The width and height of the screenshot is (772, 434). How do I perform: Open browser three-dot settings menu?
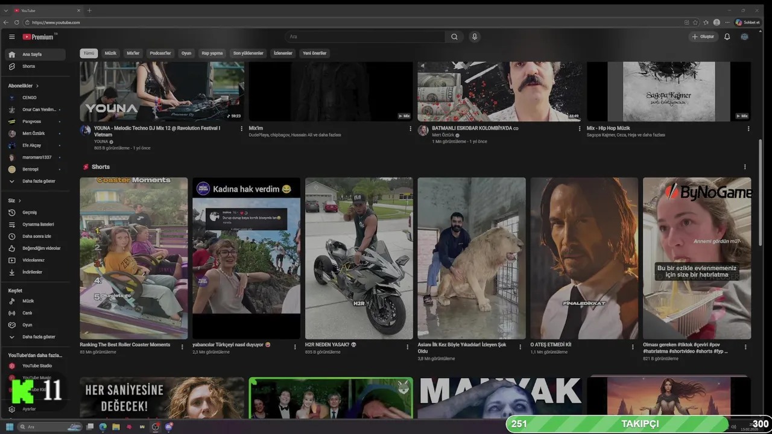pos(727,22)
